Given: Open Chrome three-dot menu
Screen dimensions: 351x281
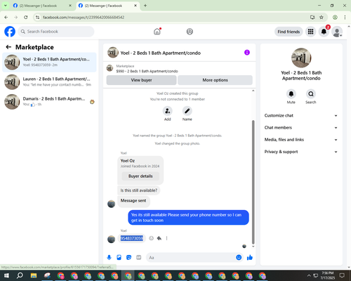Looking at the screenshot, I should [345, 17].
